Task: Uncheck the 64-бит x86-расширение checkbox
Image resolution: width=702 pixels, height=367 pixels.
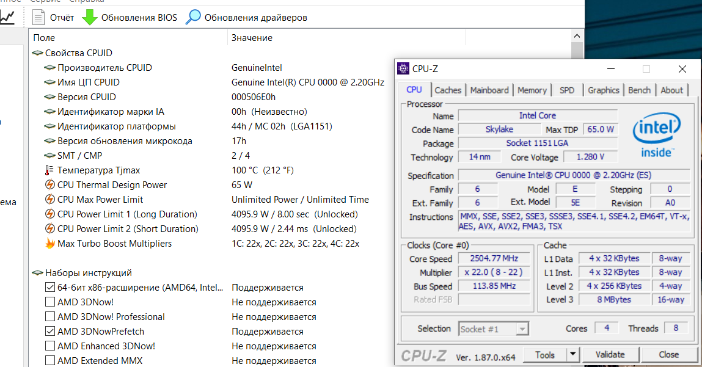Action: [50, 288]
